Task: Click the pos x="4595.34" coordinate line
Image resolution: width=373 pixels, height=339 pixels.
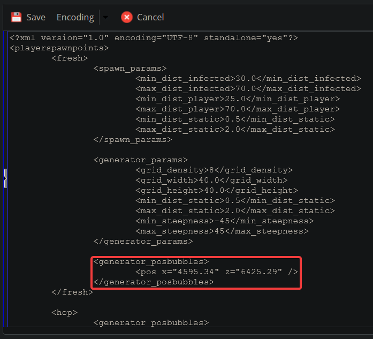Action: pos(217,272)
